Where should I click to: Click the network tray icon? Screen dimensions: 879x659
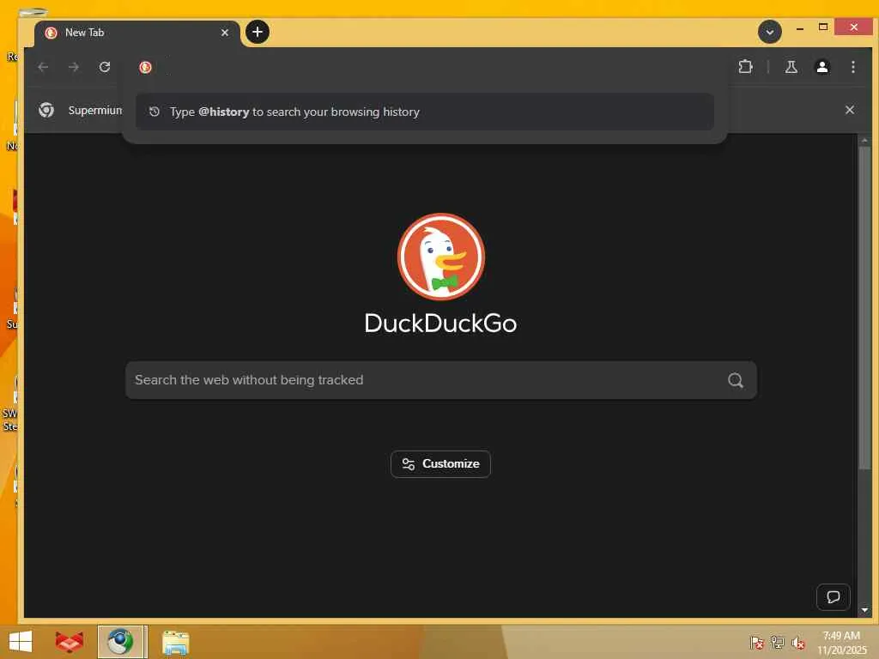[777, 643]
